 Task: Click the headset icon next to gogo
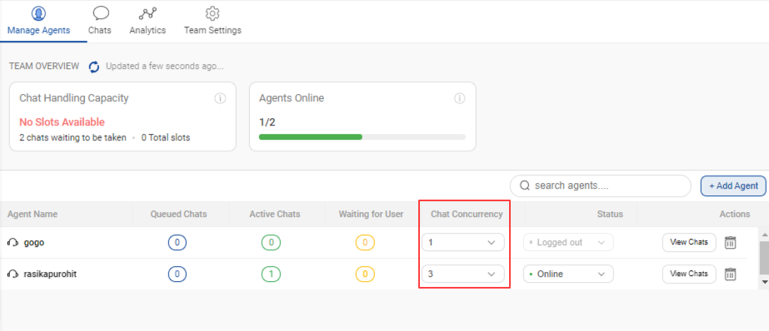12,242
